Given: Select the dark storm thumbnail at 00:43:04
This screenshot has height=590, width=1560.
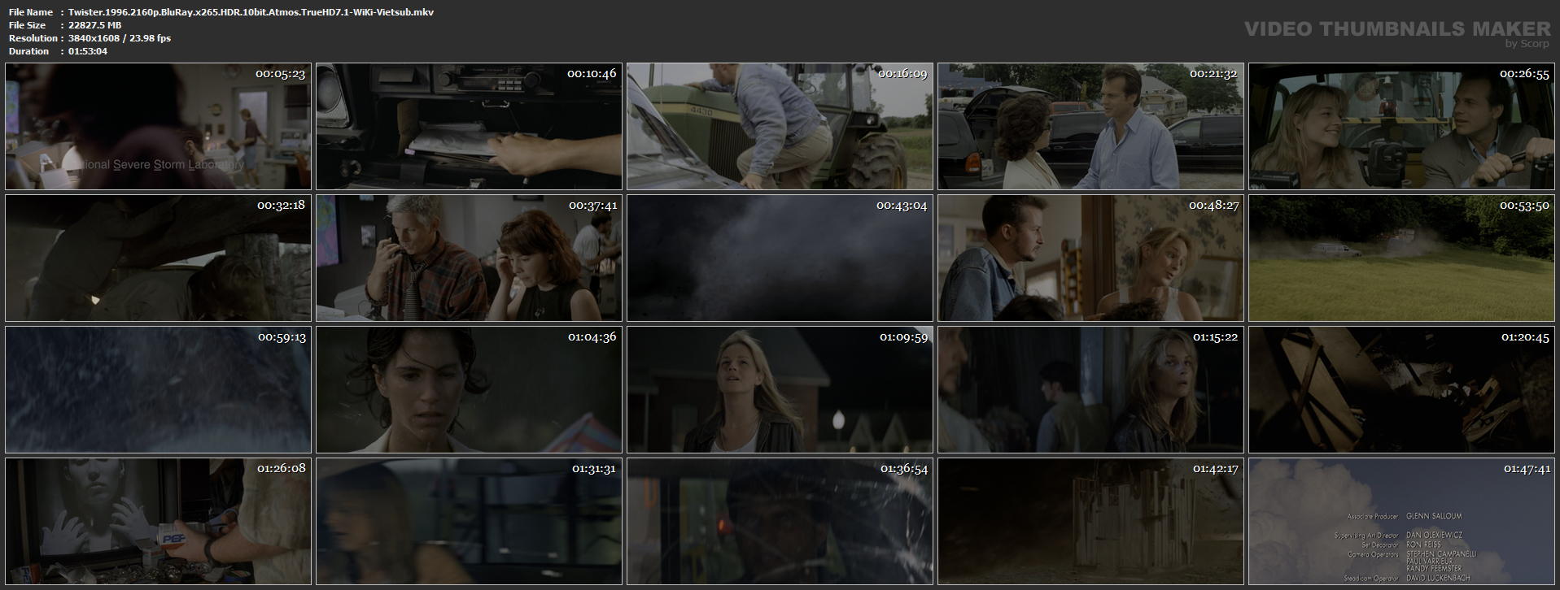Looking at the screenshot, I should click(x=780, y=258).
